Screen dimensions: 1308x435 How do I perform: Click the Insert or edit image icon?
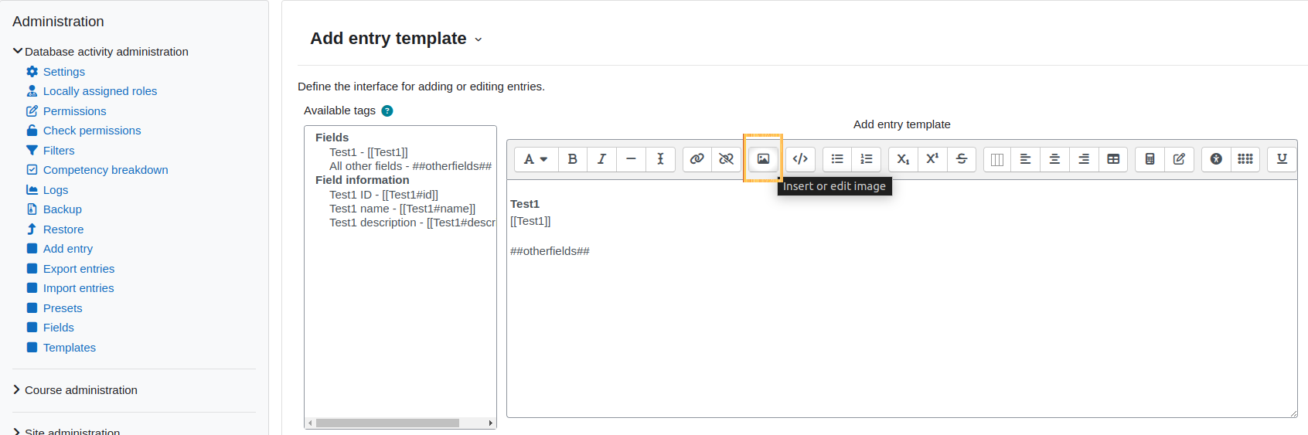tap(763, 159)
